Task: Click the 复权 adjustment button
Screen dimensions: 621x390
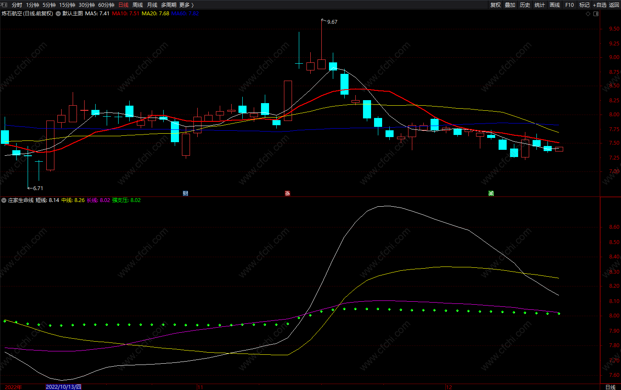Action: (496, 5)
